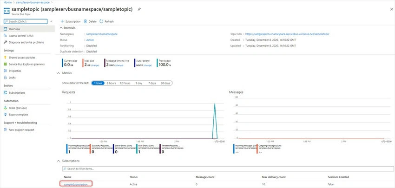
Task: Open the sampleSubscription link
Action: (x=76, y=184)
